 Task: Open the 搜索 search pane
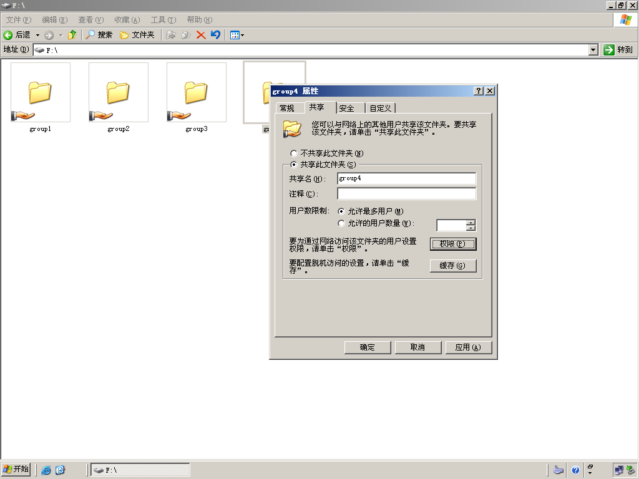tap(99, 35)
